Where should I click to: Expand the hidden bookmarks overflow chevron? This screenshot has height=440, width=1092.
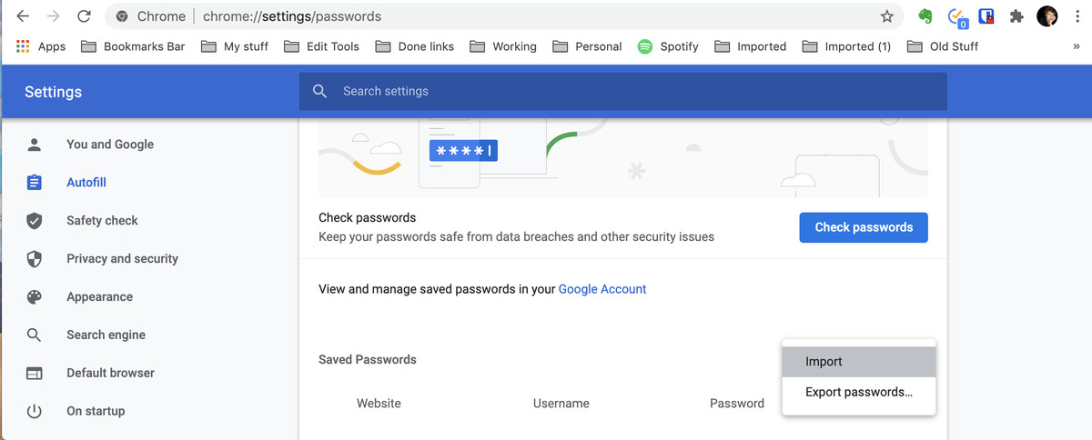pyautogui.click(x=1077, y=46)
